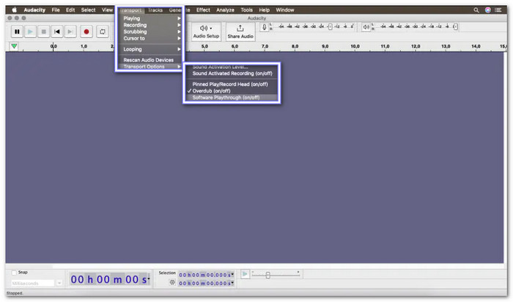Click the 5.0 mark on the timeline ruler
The height and width of the screenshot is (302, 513).
[x=204, y=46]
